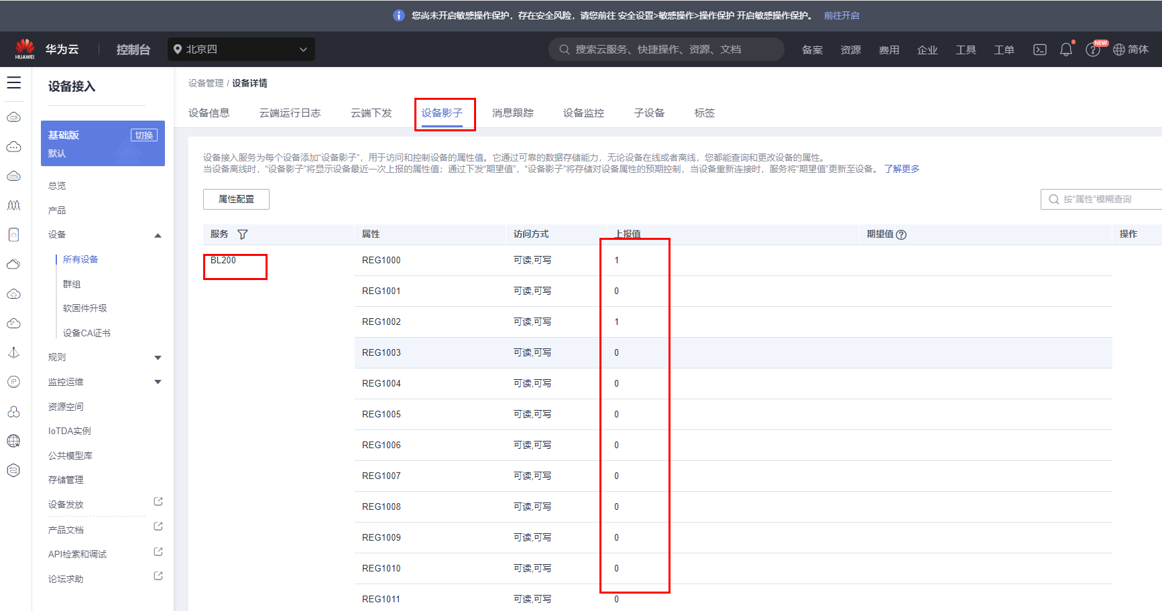Open 所有设备 in the sidebar
This screenshot has height=611, width=1162.
pyautogui.click(x=80, y=259)
